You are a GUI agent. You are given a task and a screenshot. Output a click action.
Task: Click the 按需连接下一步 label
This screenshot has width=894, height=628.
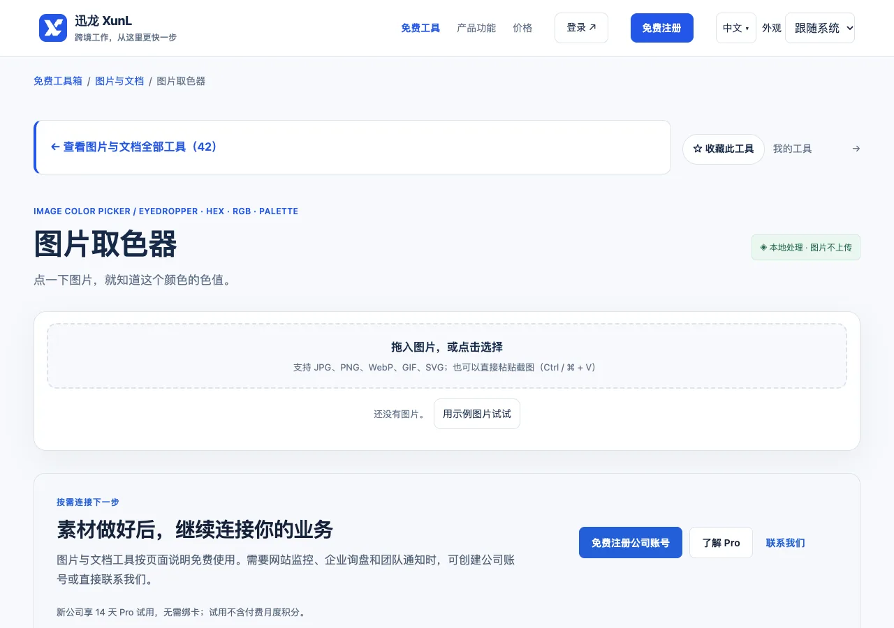tap(88, 502)
